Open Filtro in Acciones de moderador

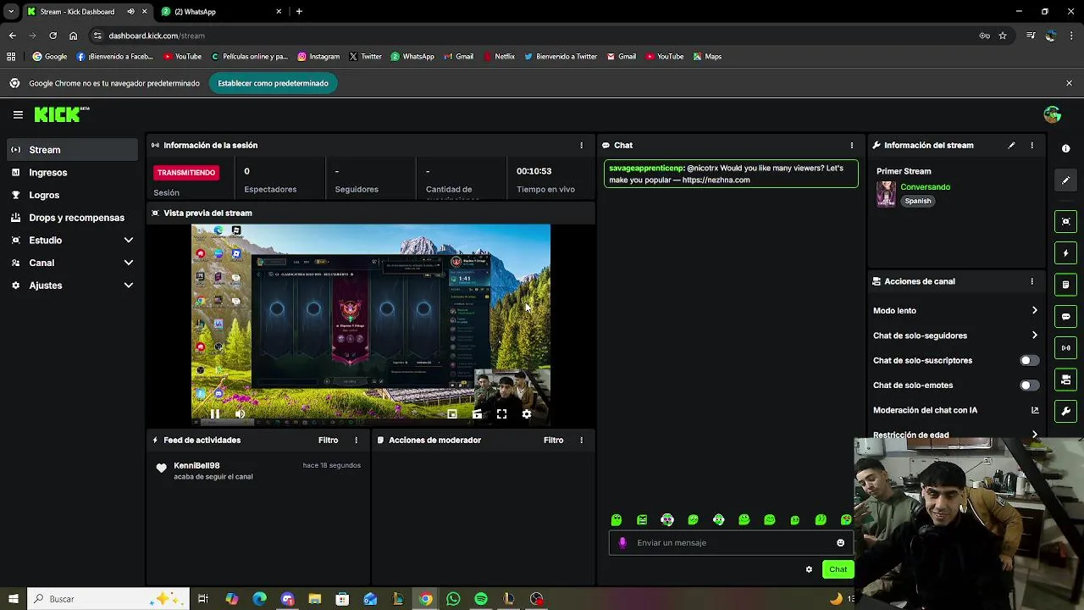tap(553, 440)
